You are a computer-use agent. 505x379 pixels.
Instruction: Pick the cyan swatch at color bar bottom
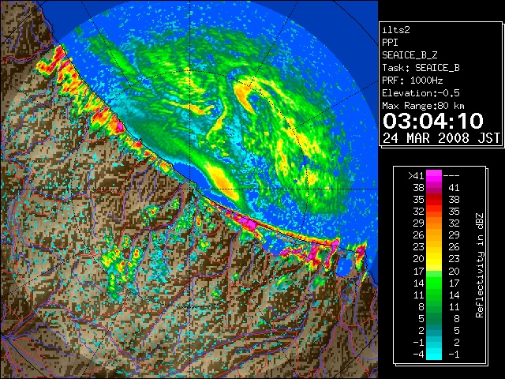coord(434,355)
